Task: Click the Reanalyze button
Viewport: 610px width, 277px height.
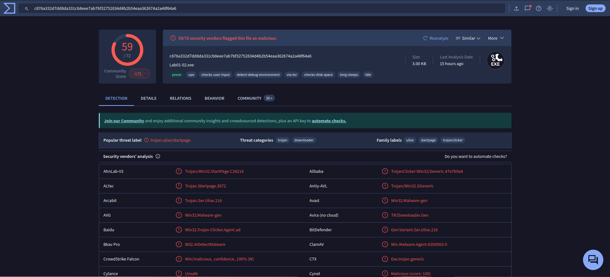Action: 436,38
